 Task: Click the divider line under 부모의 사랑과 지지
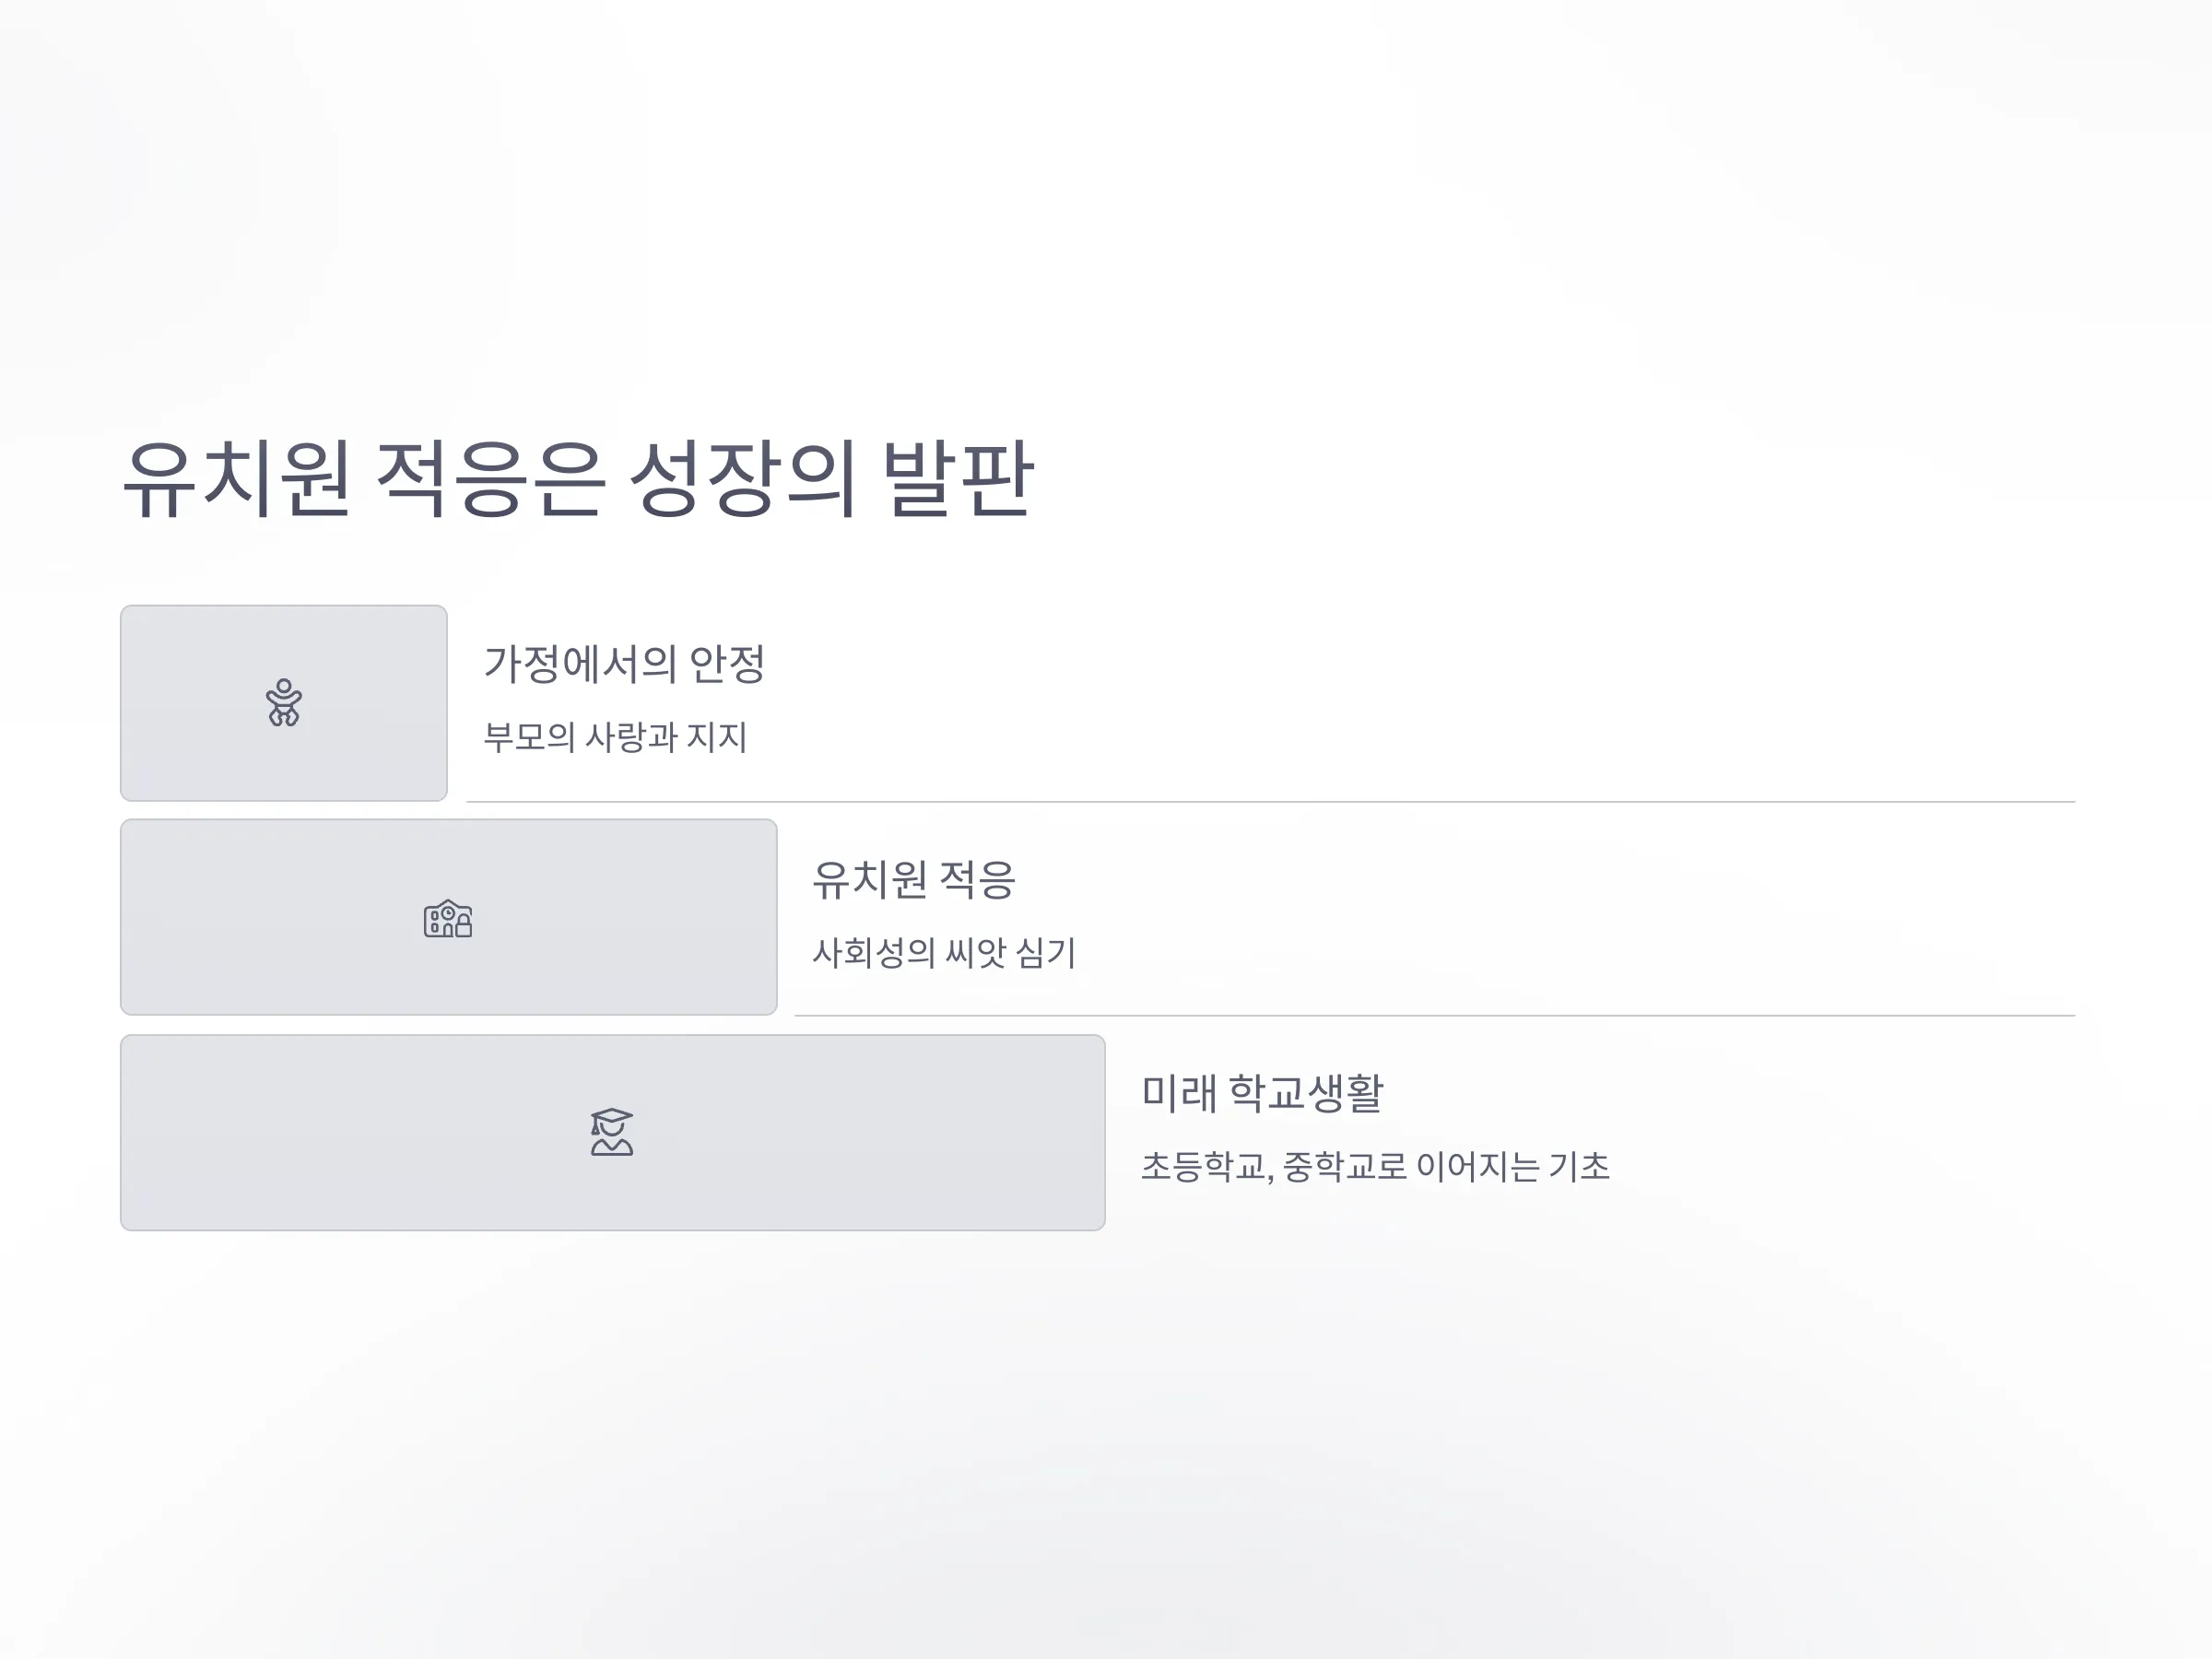coord(1270,802)
